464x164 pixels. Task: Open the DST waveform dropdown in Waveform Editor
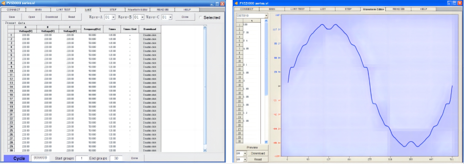pyautogui.click(x=266, y=15)
